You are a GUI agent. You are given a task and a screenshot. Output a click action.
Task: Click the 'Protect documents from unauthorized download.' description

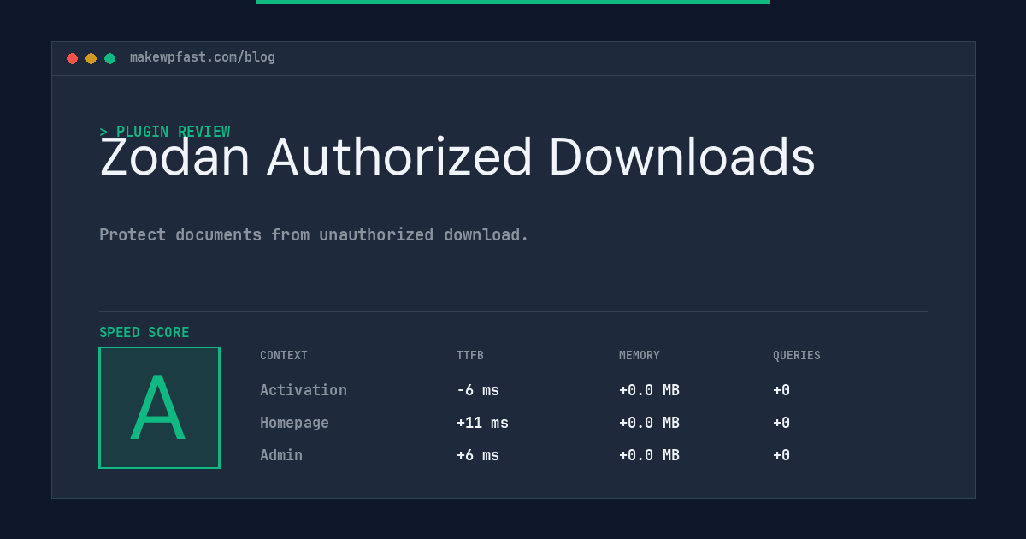point(314,234)
